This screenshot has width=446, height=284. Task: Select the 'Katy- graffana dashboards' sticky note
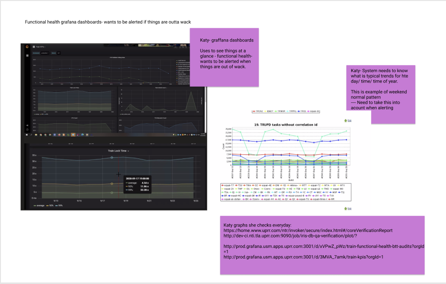(224, 58)
